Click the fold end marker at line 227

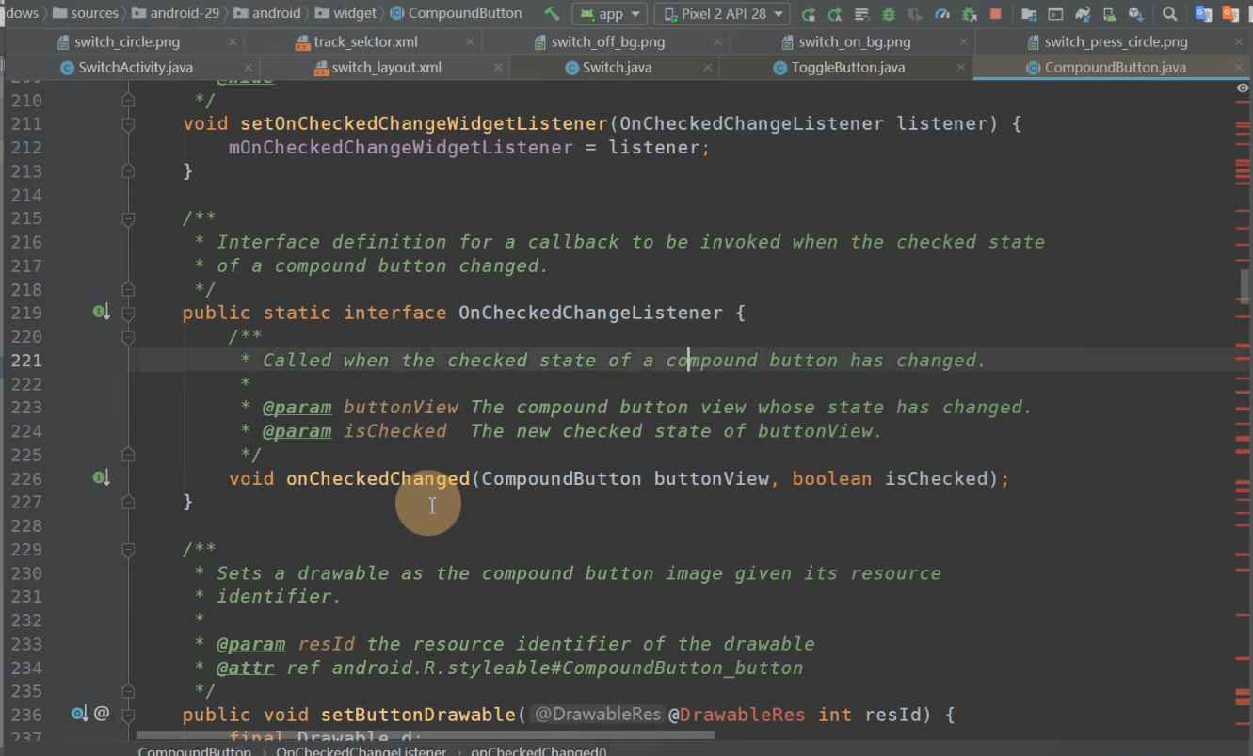(128, 502)
